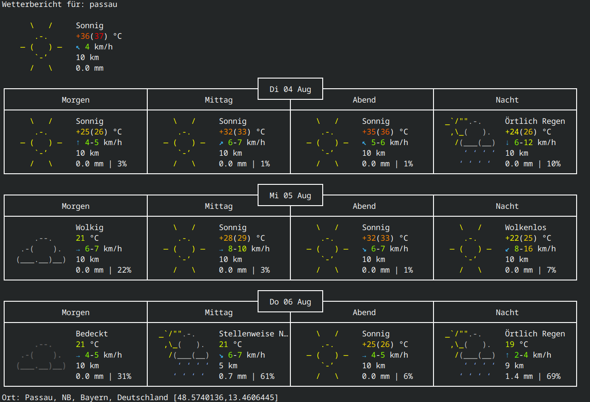This screenshot has width=590, height=402.
Task: Click temperature '+35(36) °C' in Di Abend
Action: pyautogui.click(x=385, y=132)
